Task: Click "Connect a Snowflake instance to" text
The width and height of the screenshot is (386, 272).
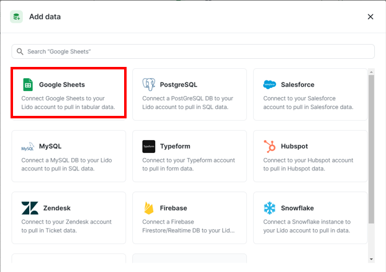Action: [307, 222]
